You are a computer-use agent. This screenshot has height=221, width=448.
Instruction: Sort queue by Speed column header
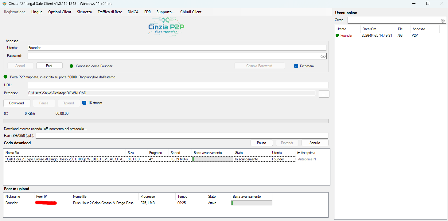pyautogui.click(x=181, y=153)
